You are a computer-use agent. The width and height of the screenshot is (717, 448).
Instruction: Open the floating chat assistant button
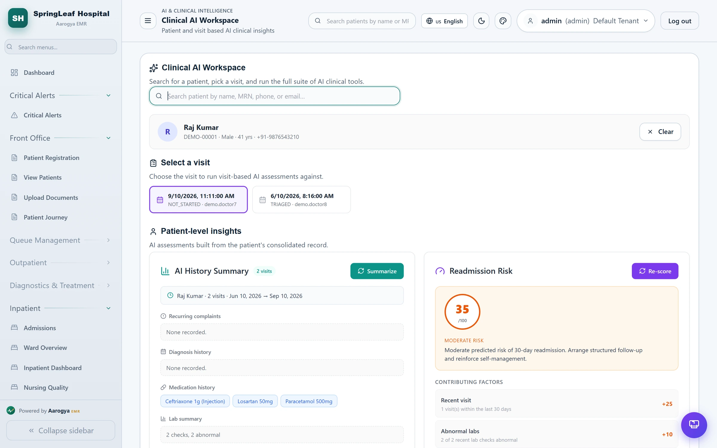point(694,425)
